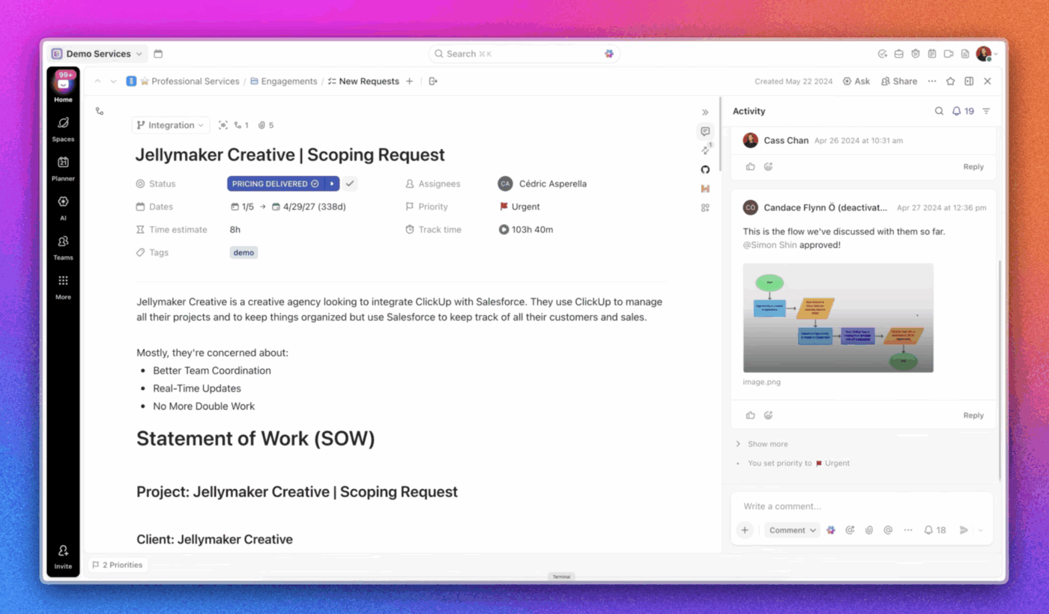The height and width of the screenshot is (614, 1049).
Task: Search activity with the magnifier icon
Action: [x=939, y=111]
